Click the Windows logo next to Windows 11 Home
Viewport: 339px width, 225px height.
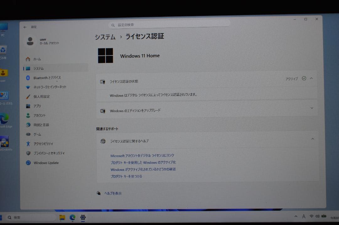click(105, 55)
